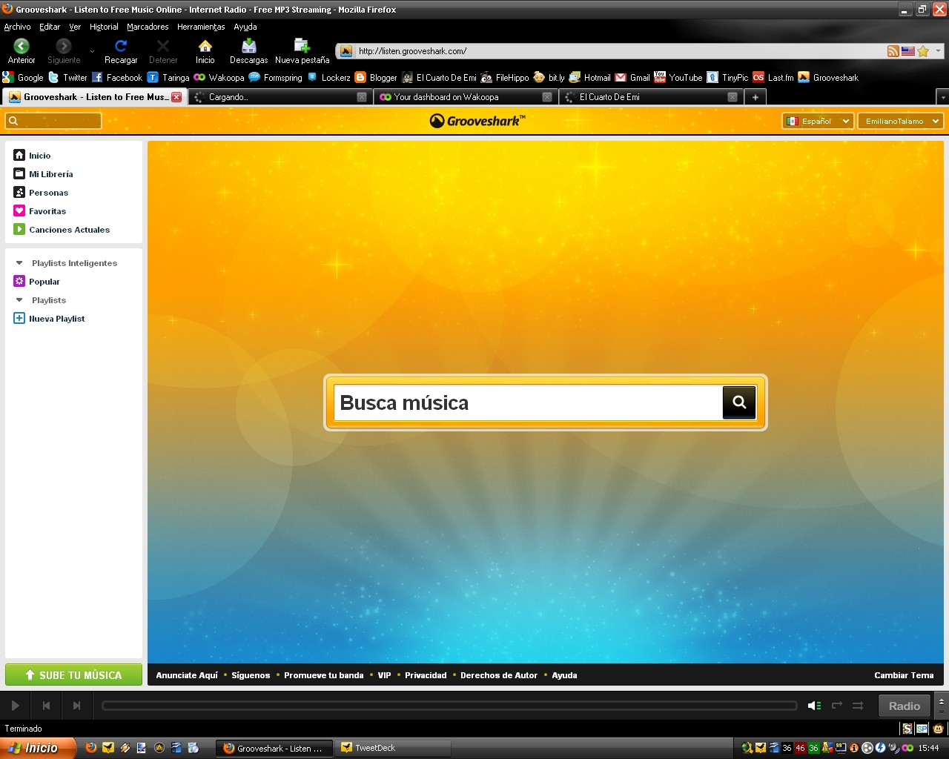Click the search magnifier in Busca música
This screenshot has width=949, height=759.
coord(738,402)
